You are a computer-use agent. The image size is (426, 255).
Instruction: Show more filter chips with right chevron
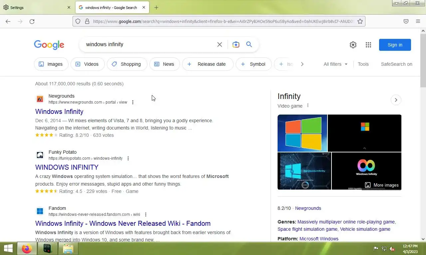pos(302,64)
